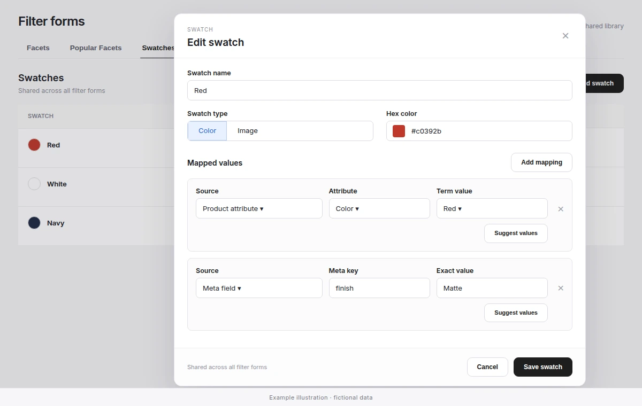Focus the Swatch name field
642x406 pixels.
(x=380, y=90)
